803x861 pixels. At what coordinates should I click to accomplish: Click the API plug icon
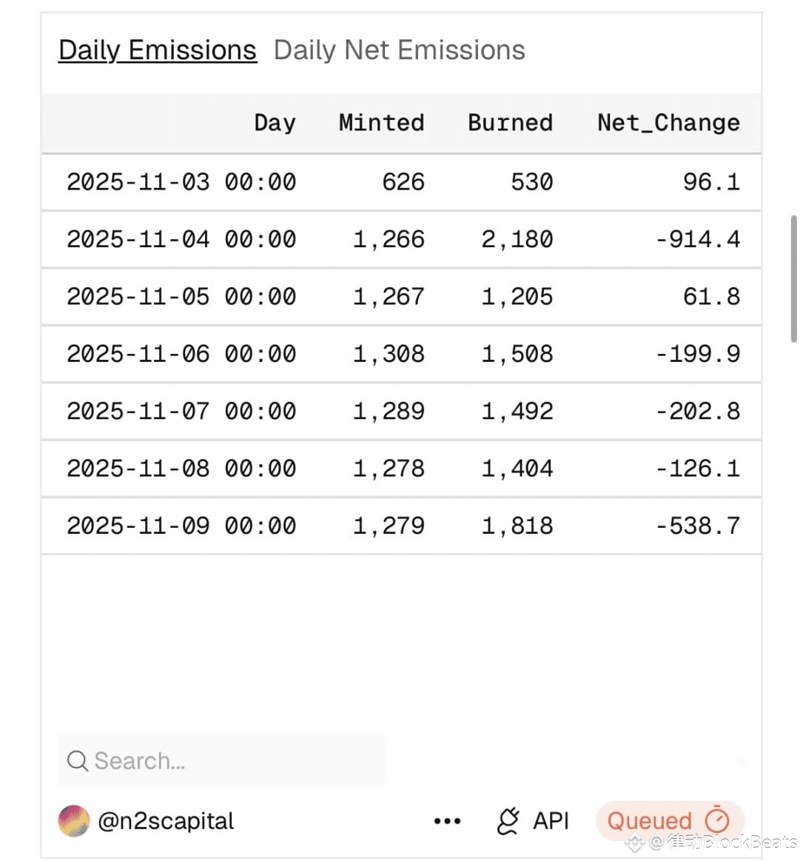coord(508,821)
